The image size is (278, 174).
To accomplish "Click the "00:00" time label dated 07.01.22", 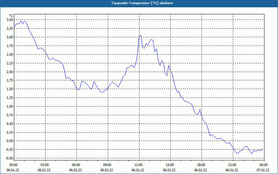I will pyautogui.click(x=264, y=165).
